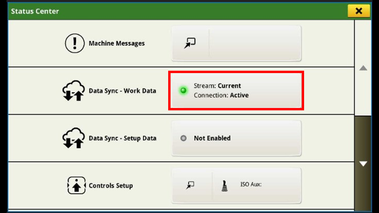The width and height of the screenshot is (379, 213).
Task: Select the ISO Aux joystick icon
Action: pos(225,185)
